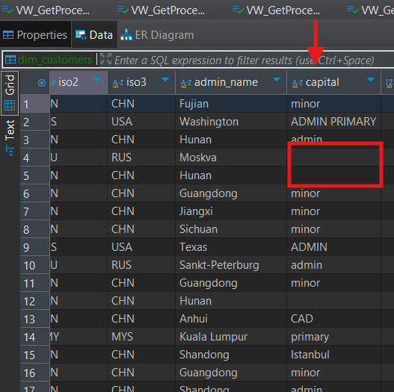Image resolution: width=394 pixels, height=392 pixels.
Task: Click the Grid view table icon
Action: [x=10, y=105]
